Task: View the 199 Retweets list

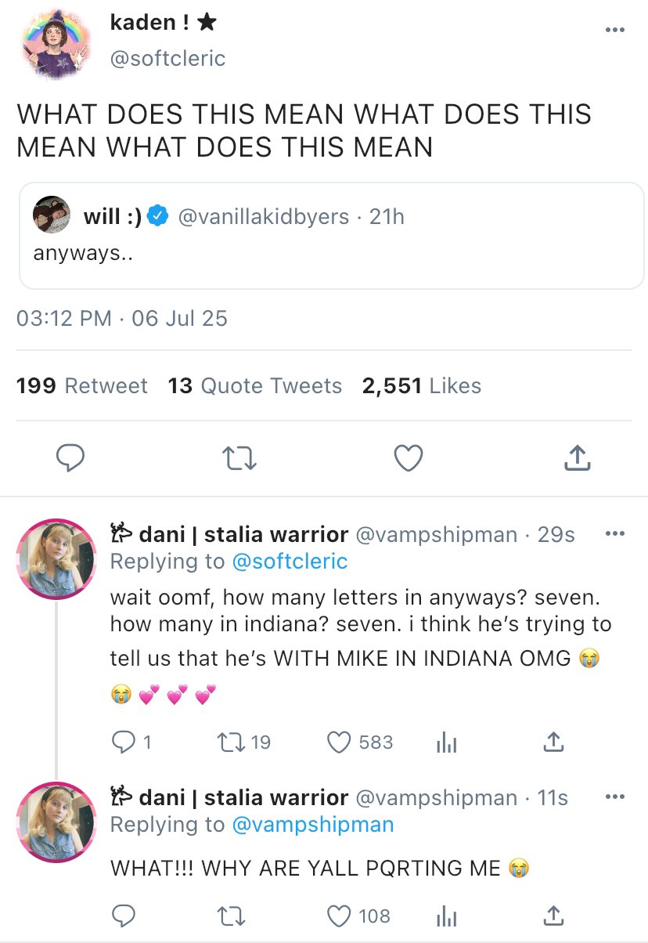Action: coord(81,386)
